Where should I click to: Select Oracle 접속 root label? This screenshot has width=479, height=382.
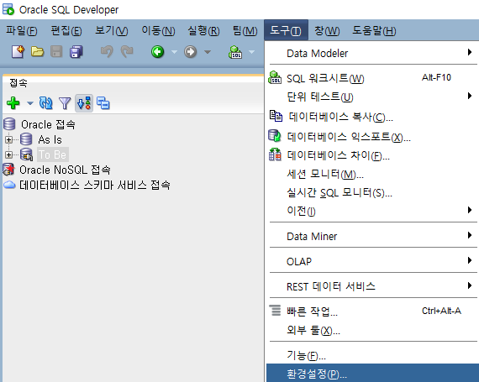(48, 124)
